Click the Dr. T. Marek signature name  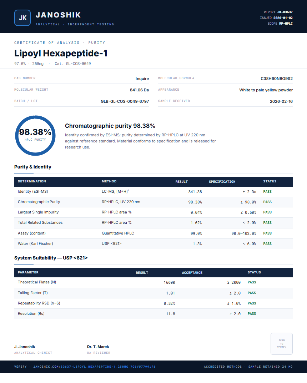98,347
